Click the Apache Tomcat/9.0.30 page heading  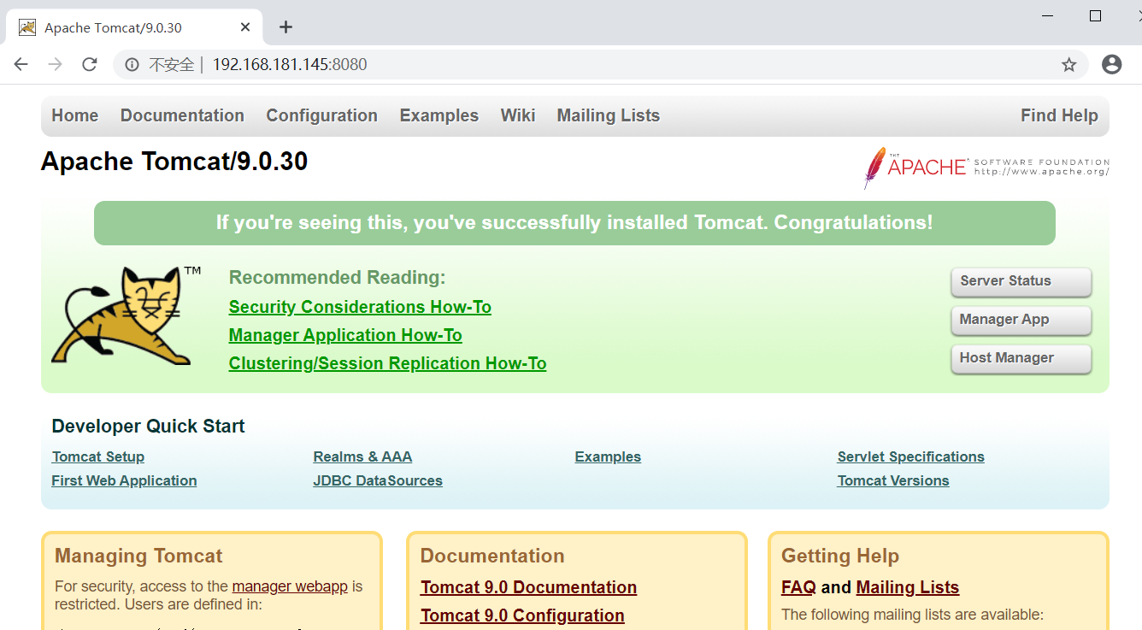(174, 162)
